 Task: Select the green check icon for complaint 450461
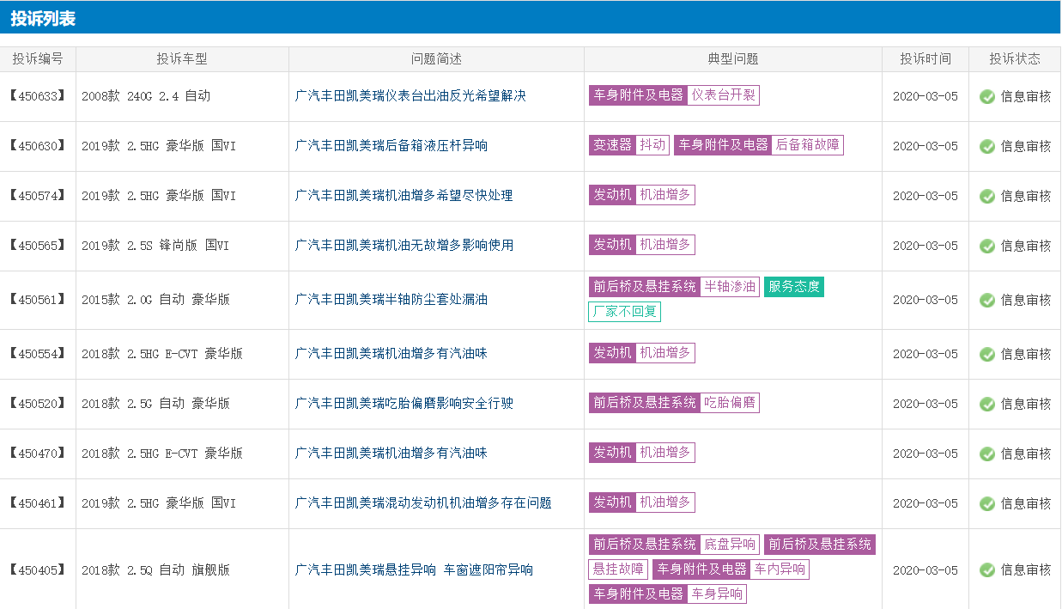coord(987,503)
